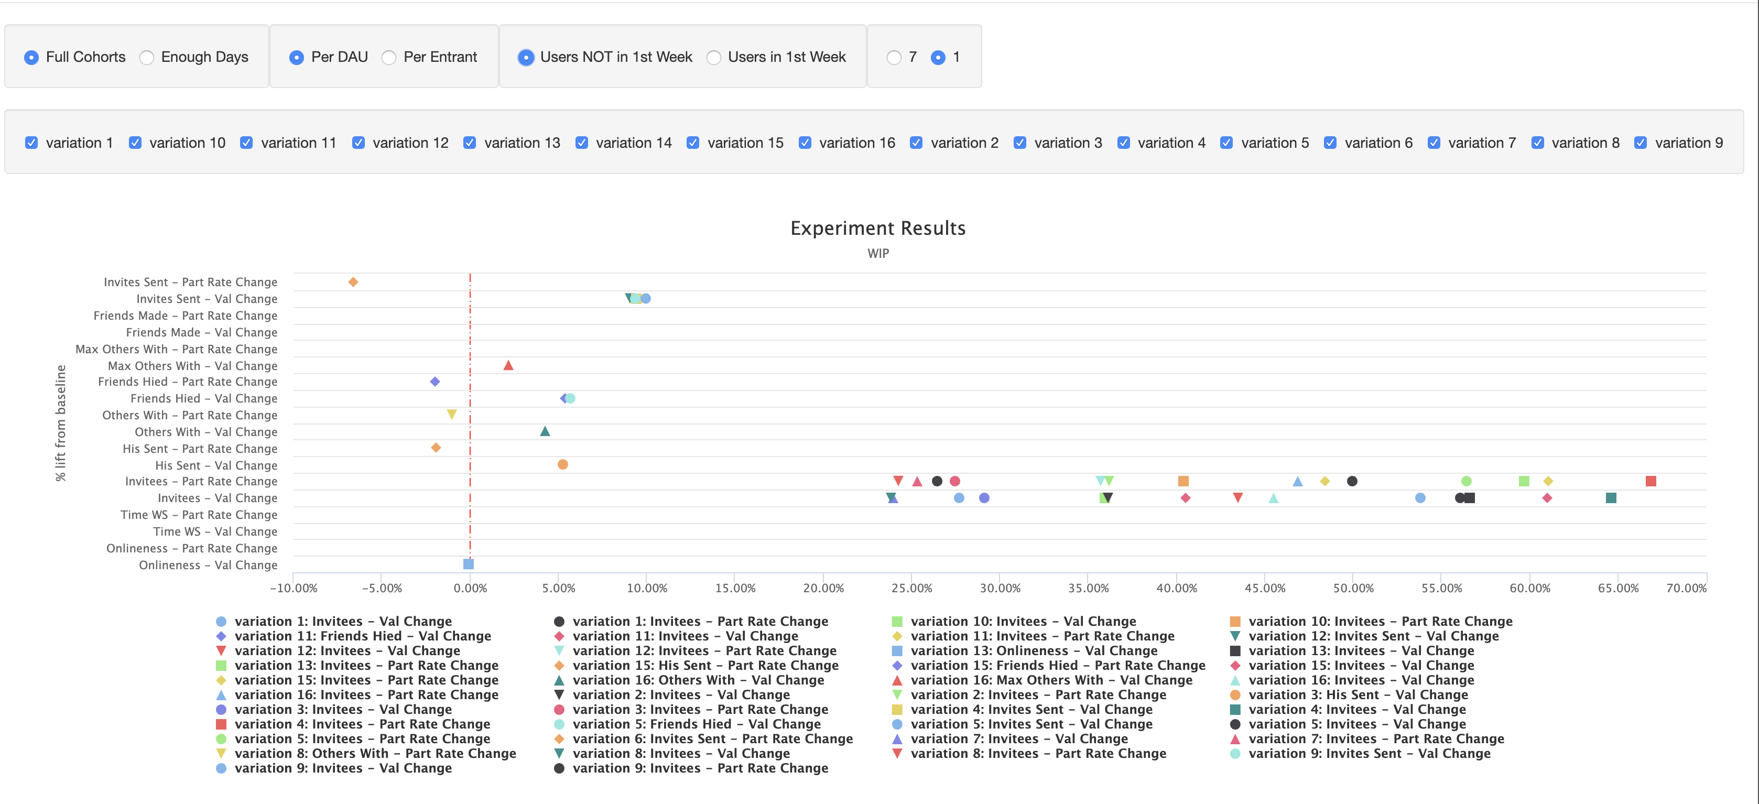
Task: Click legend swatch for variation 10: Invitees – Part Rate Change
Action: [x=1234, y=621]
